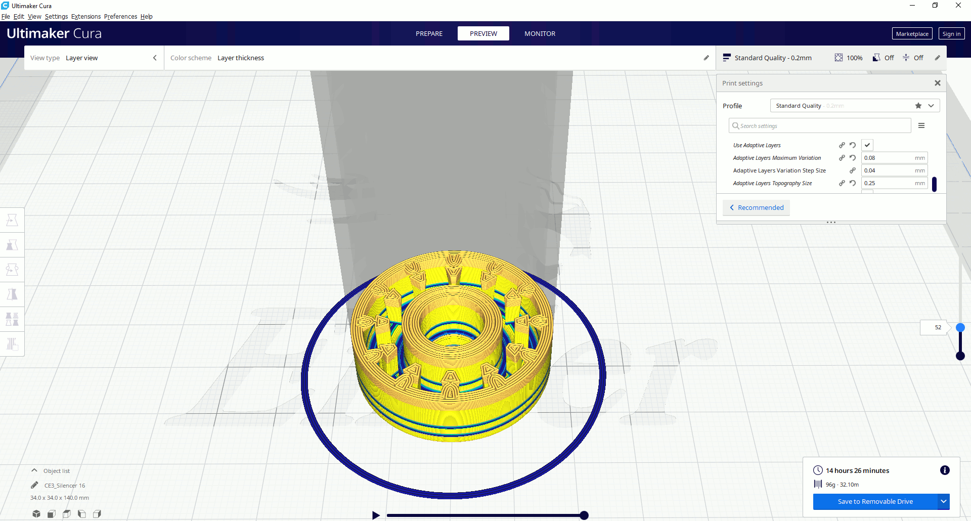Click Save to Removable Drive
This screenshot has width=971, height=521.
tap(875, 502)
